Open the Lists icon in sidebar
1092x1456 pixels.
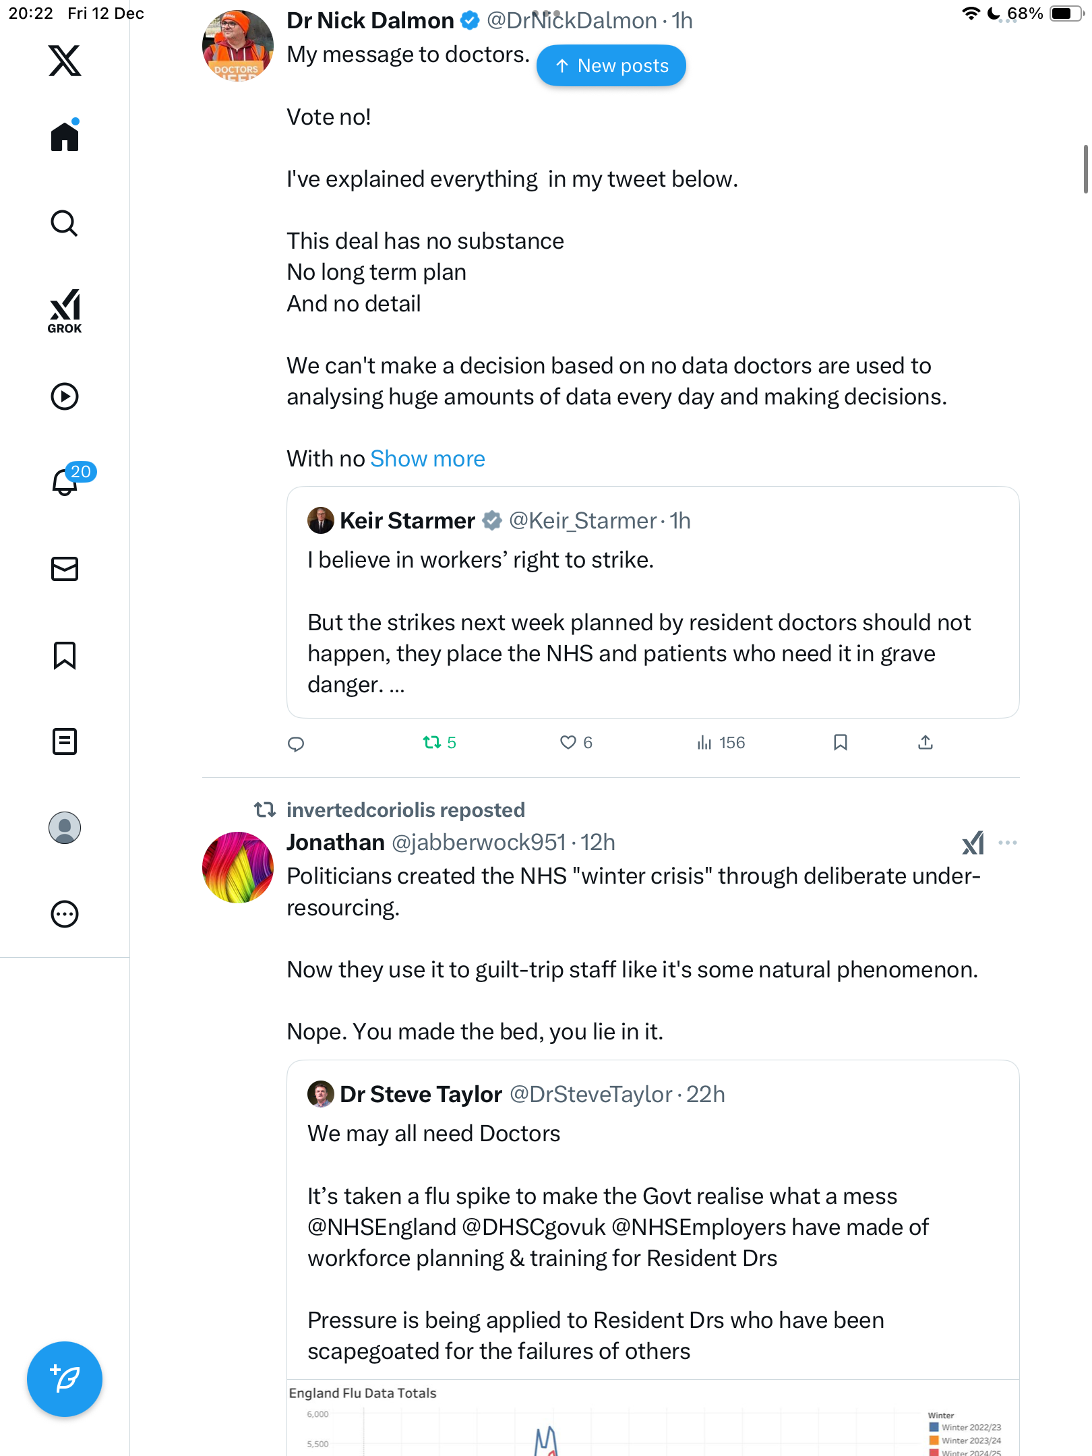click(65, 741)
